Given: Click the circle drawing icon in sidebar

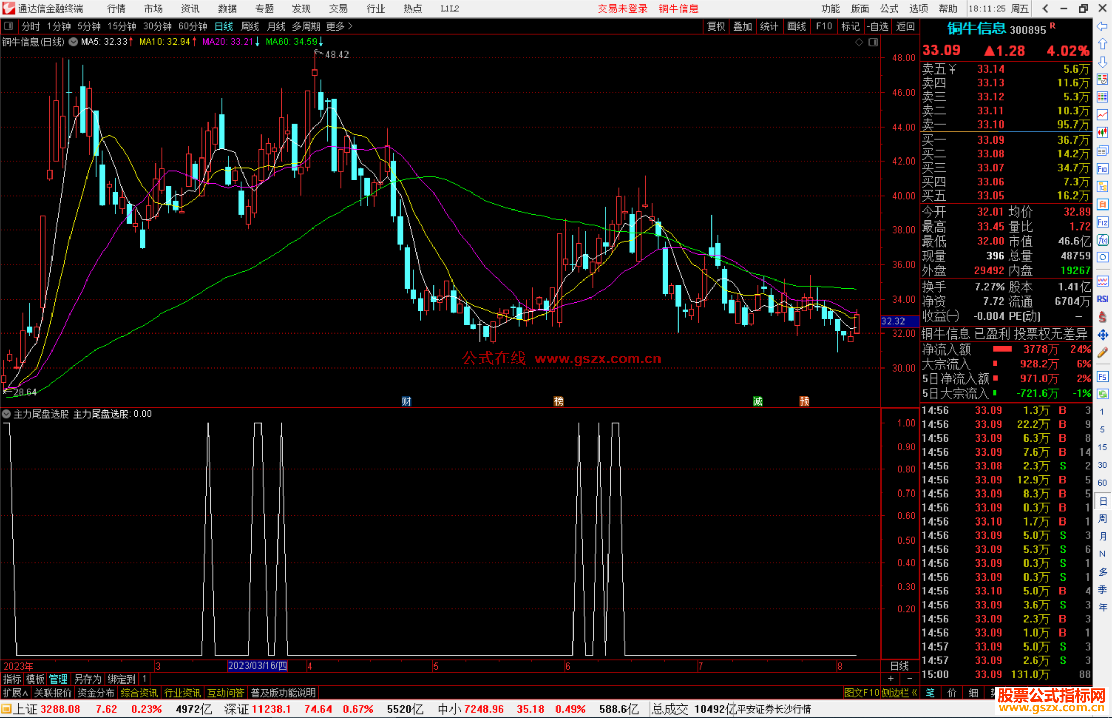Looking at the screenshot, I should click(x=1102, y=257).
